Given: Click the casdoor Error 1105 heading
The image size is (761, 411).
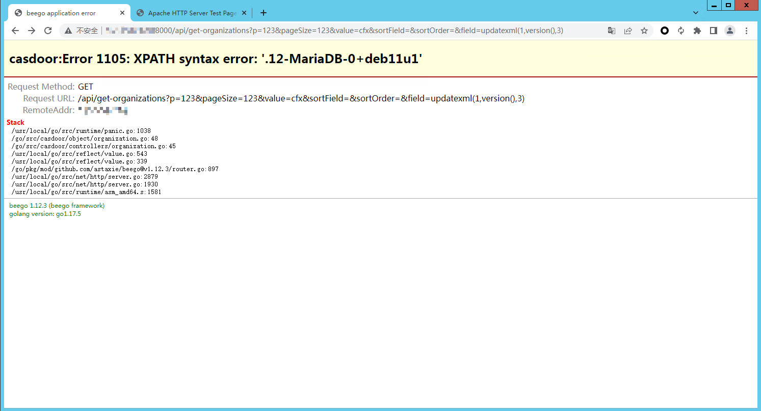Looking at the screenshot, I should pos(216,59).
